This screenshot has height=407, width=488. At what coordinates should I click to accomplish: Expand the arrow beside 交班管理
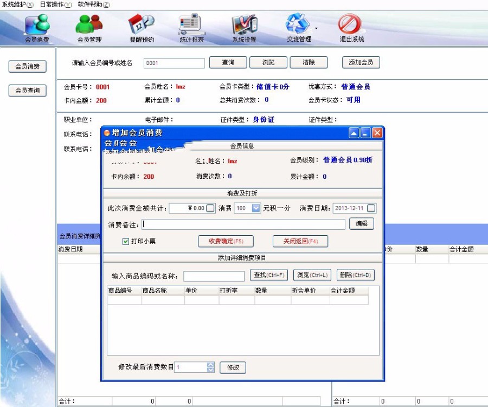(316, 28)
